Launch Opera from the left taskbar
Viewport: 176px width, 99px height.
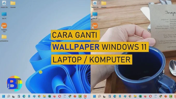pyautogui.click(x=60, y=96)
